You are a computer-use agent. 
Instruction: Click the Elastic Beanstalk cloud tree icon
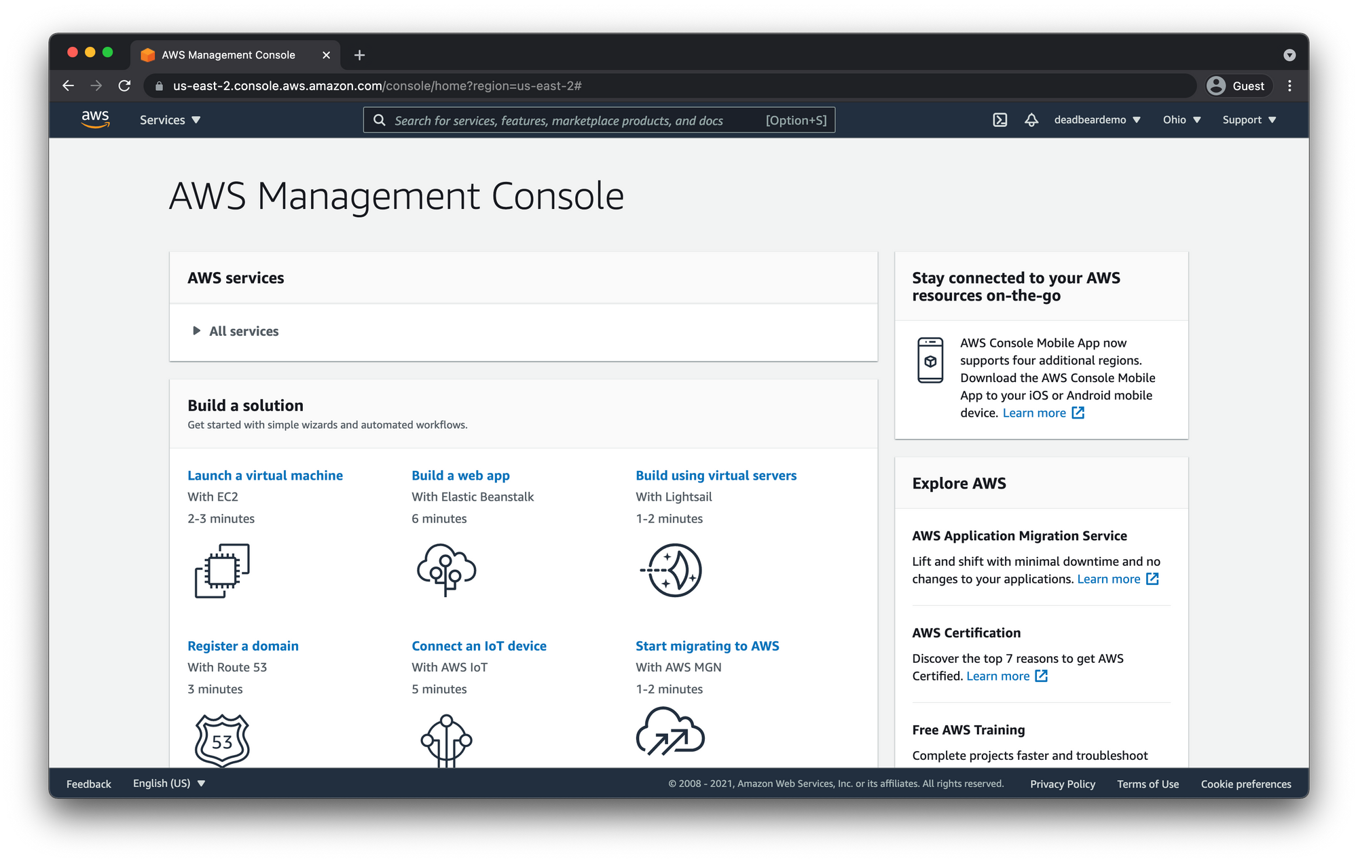coord(446,570)
